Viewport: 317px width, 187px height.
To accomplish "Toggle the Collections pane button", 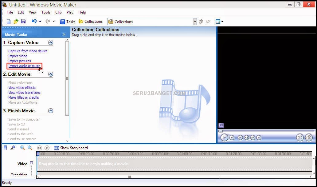I will pos(91,22).
